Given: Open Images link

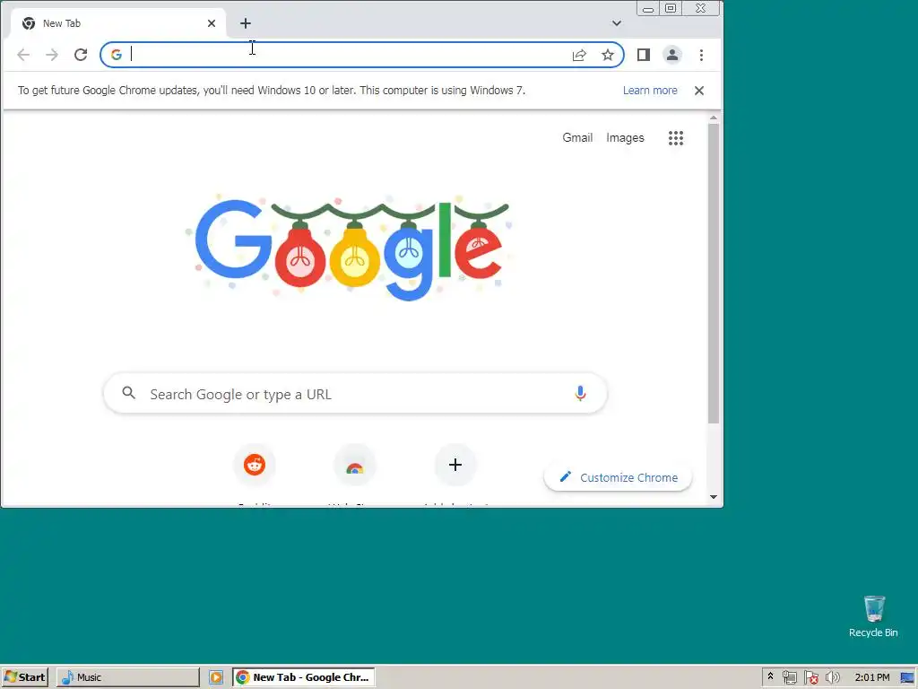Looking at the screenshot, I should [625, 137].
